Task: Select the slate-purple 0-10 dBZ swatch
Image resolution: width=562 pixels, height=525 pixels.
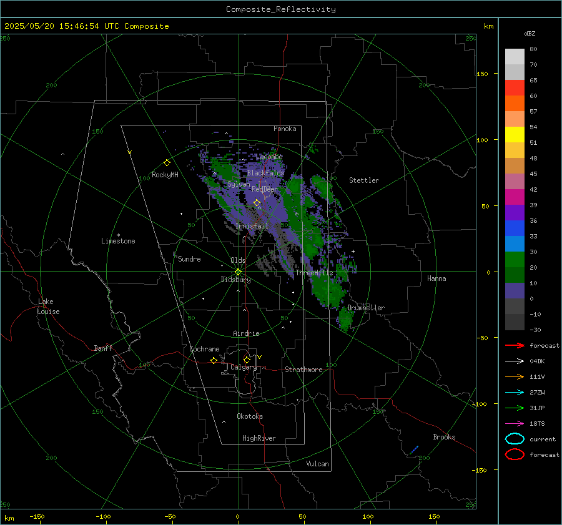Action: tap(515, 291)
